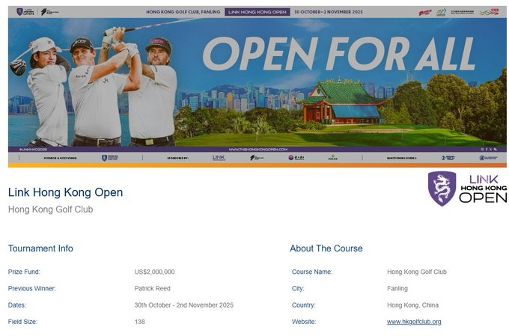
Task: Click the green-roofed clubhouse in banner image
Action: coord(341,101)
